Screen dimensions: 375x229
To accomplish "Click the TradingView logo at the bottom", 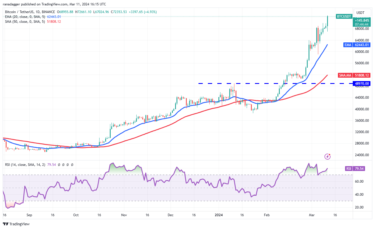I will tap(16, 224).
